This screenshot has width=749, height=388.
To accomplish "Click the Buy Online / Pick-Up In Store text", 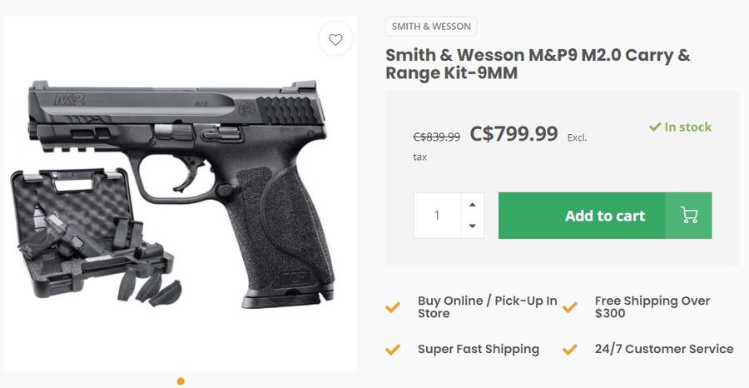I will 487,307.
